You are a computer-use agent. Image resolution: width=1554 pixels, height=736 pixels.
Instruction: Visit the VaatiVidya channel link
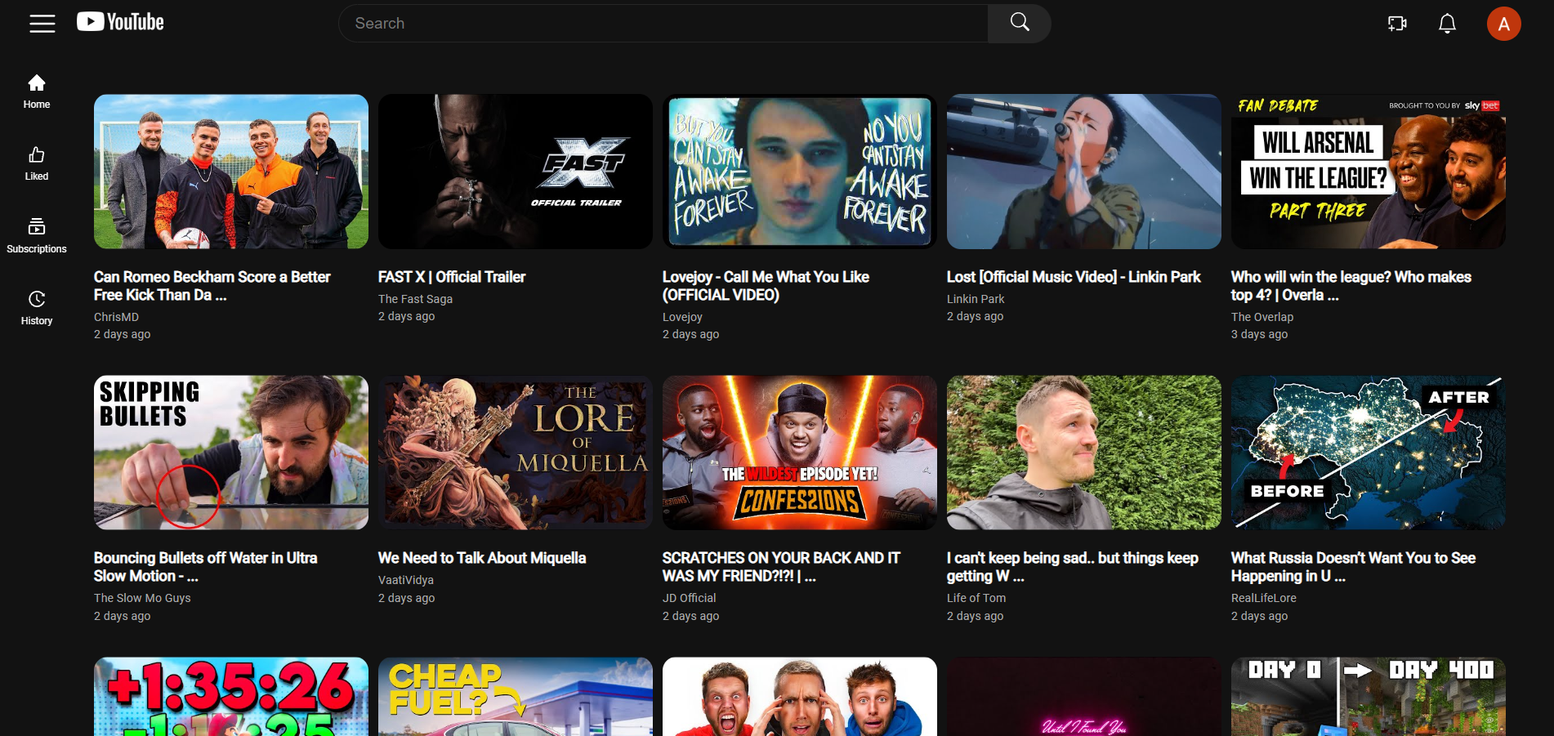pyautogui.click(x=406, y=580)
